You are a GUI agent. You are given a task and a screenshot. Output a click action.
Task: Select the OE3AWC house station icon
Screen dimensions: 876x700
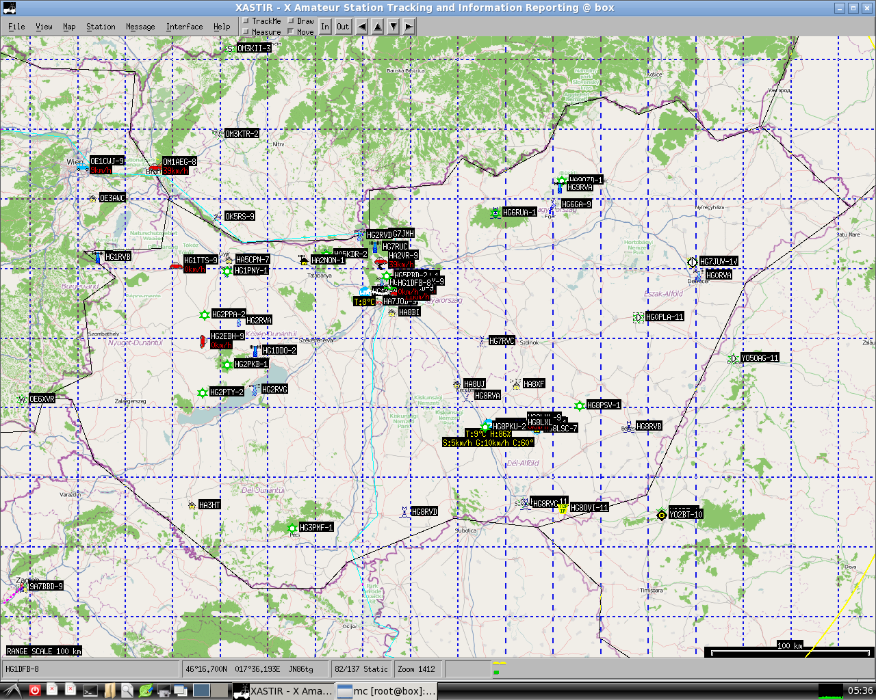[93, 198]
